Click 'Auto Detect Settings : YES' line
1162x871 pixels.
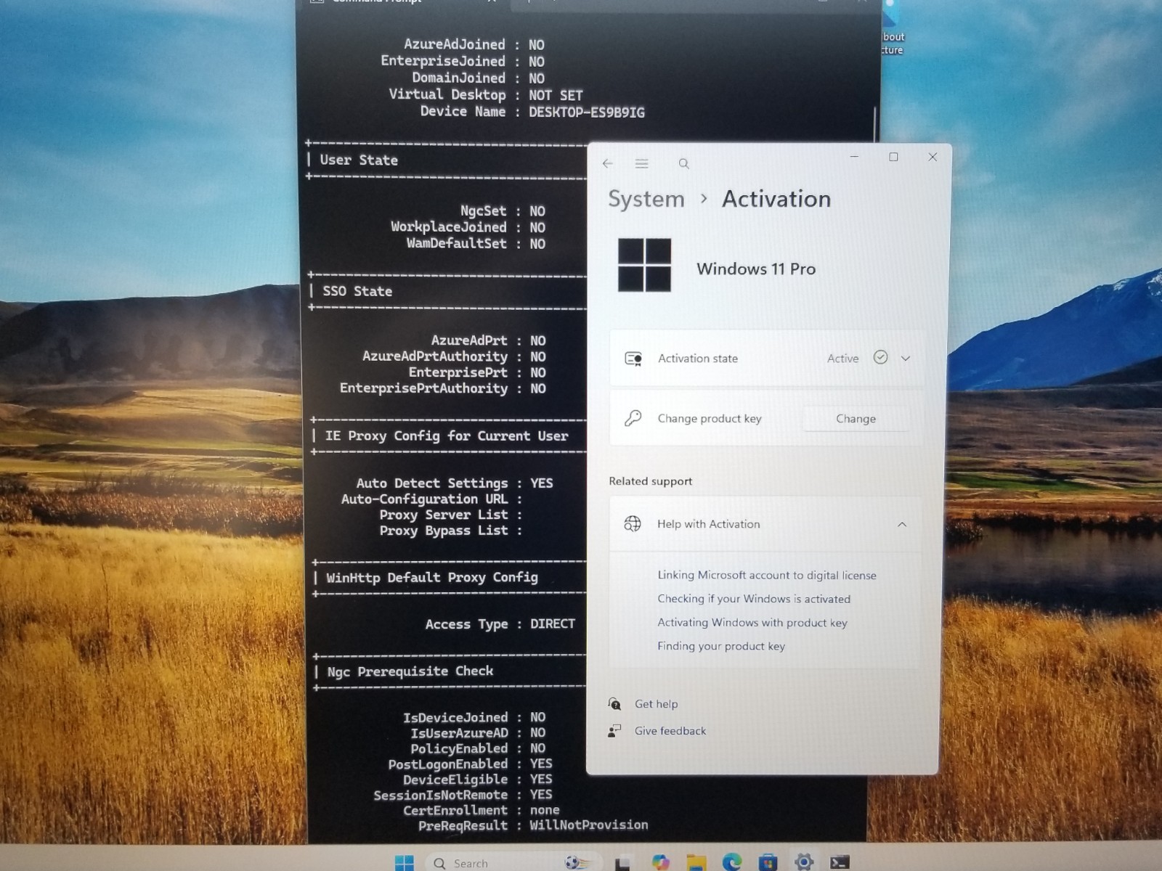[x=455, y=483]
